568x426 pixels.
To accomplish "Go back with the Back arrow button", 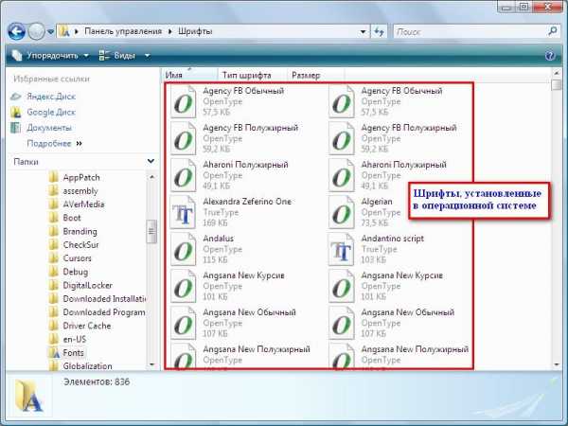I will [16, 31].
